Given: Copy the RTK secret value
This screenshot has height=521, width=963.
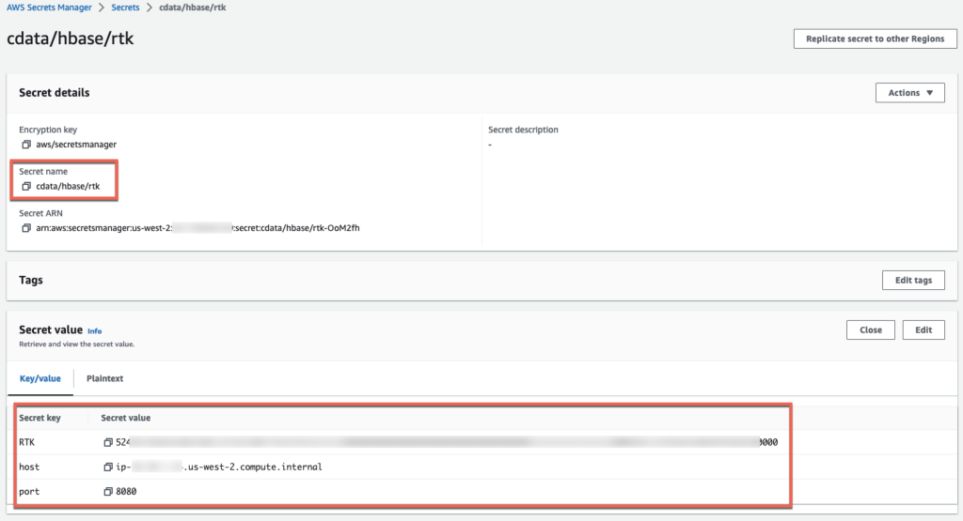Looking at the screenshot, I should pos(108,442).
